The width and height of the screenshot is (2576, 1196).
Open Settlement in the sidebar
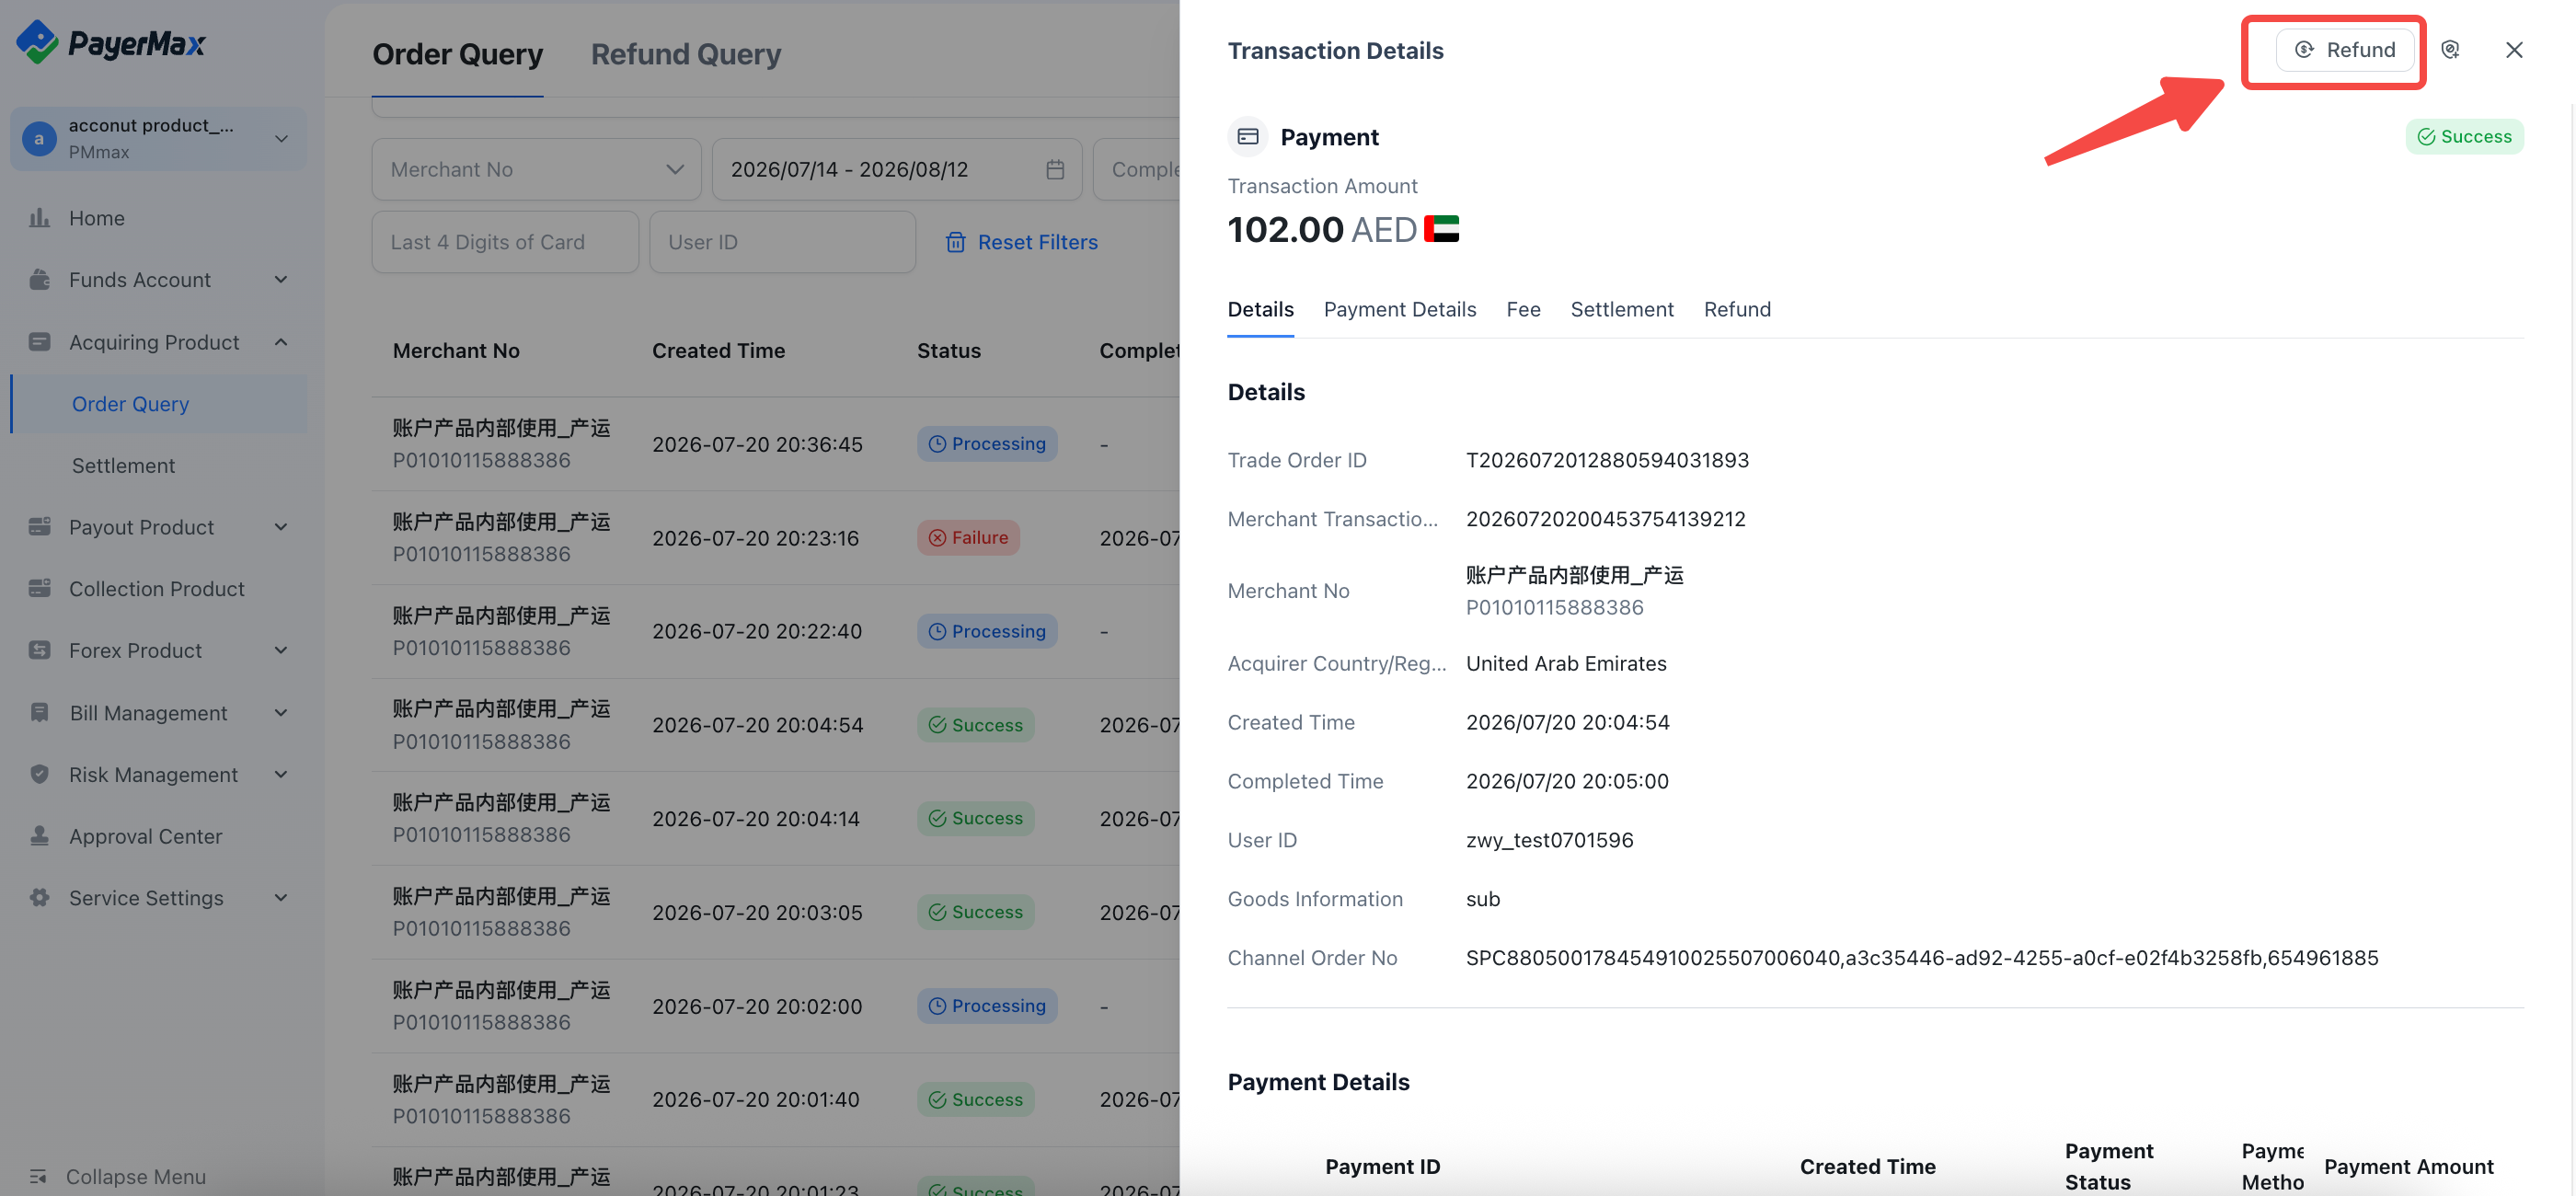[x=123, y=466]
